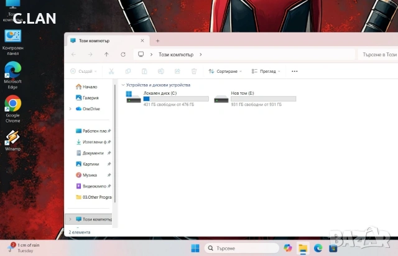Click the Cut scissors icon in toolbar
Viewport: 398px width, 256px height.
(x=111, y=72)
